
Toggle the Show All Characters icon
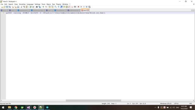click(58, 7)
